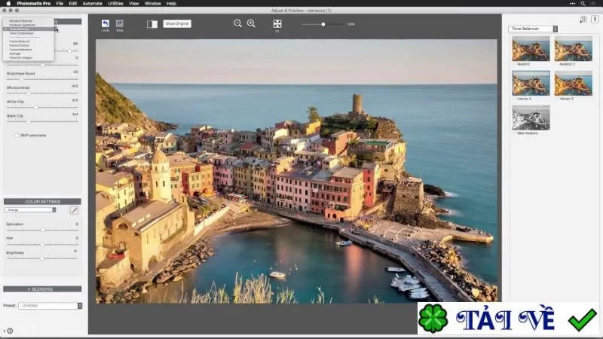
Task: Click the Redo icon in the toolbar
Action: [120, 23]
